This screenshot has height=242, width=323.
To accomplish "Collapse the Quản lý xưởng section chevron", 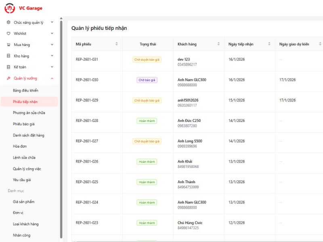I will pyautogui.click(x=52, y=78).
